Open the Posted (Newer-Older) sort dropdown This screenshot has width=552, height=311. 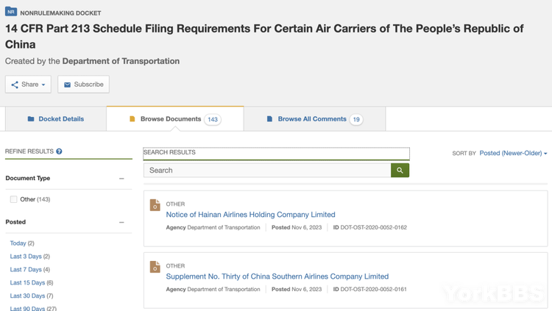click(513, 153)
